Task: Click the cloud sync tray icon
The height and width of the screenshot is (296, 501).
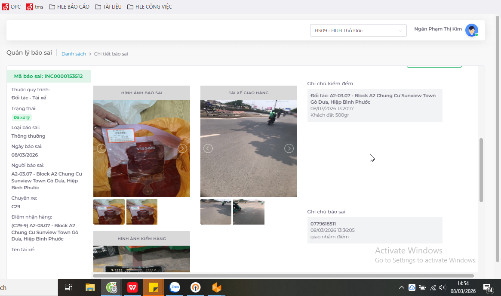Action: tap(412, 287)
